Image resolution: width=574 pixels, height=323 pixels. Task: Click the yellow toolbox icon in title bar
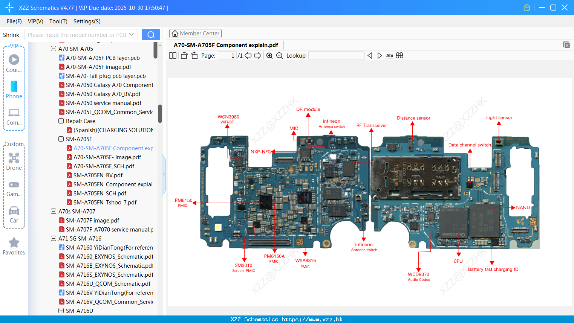coord(527,8)
